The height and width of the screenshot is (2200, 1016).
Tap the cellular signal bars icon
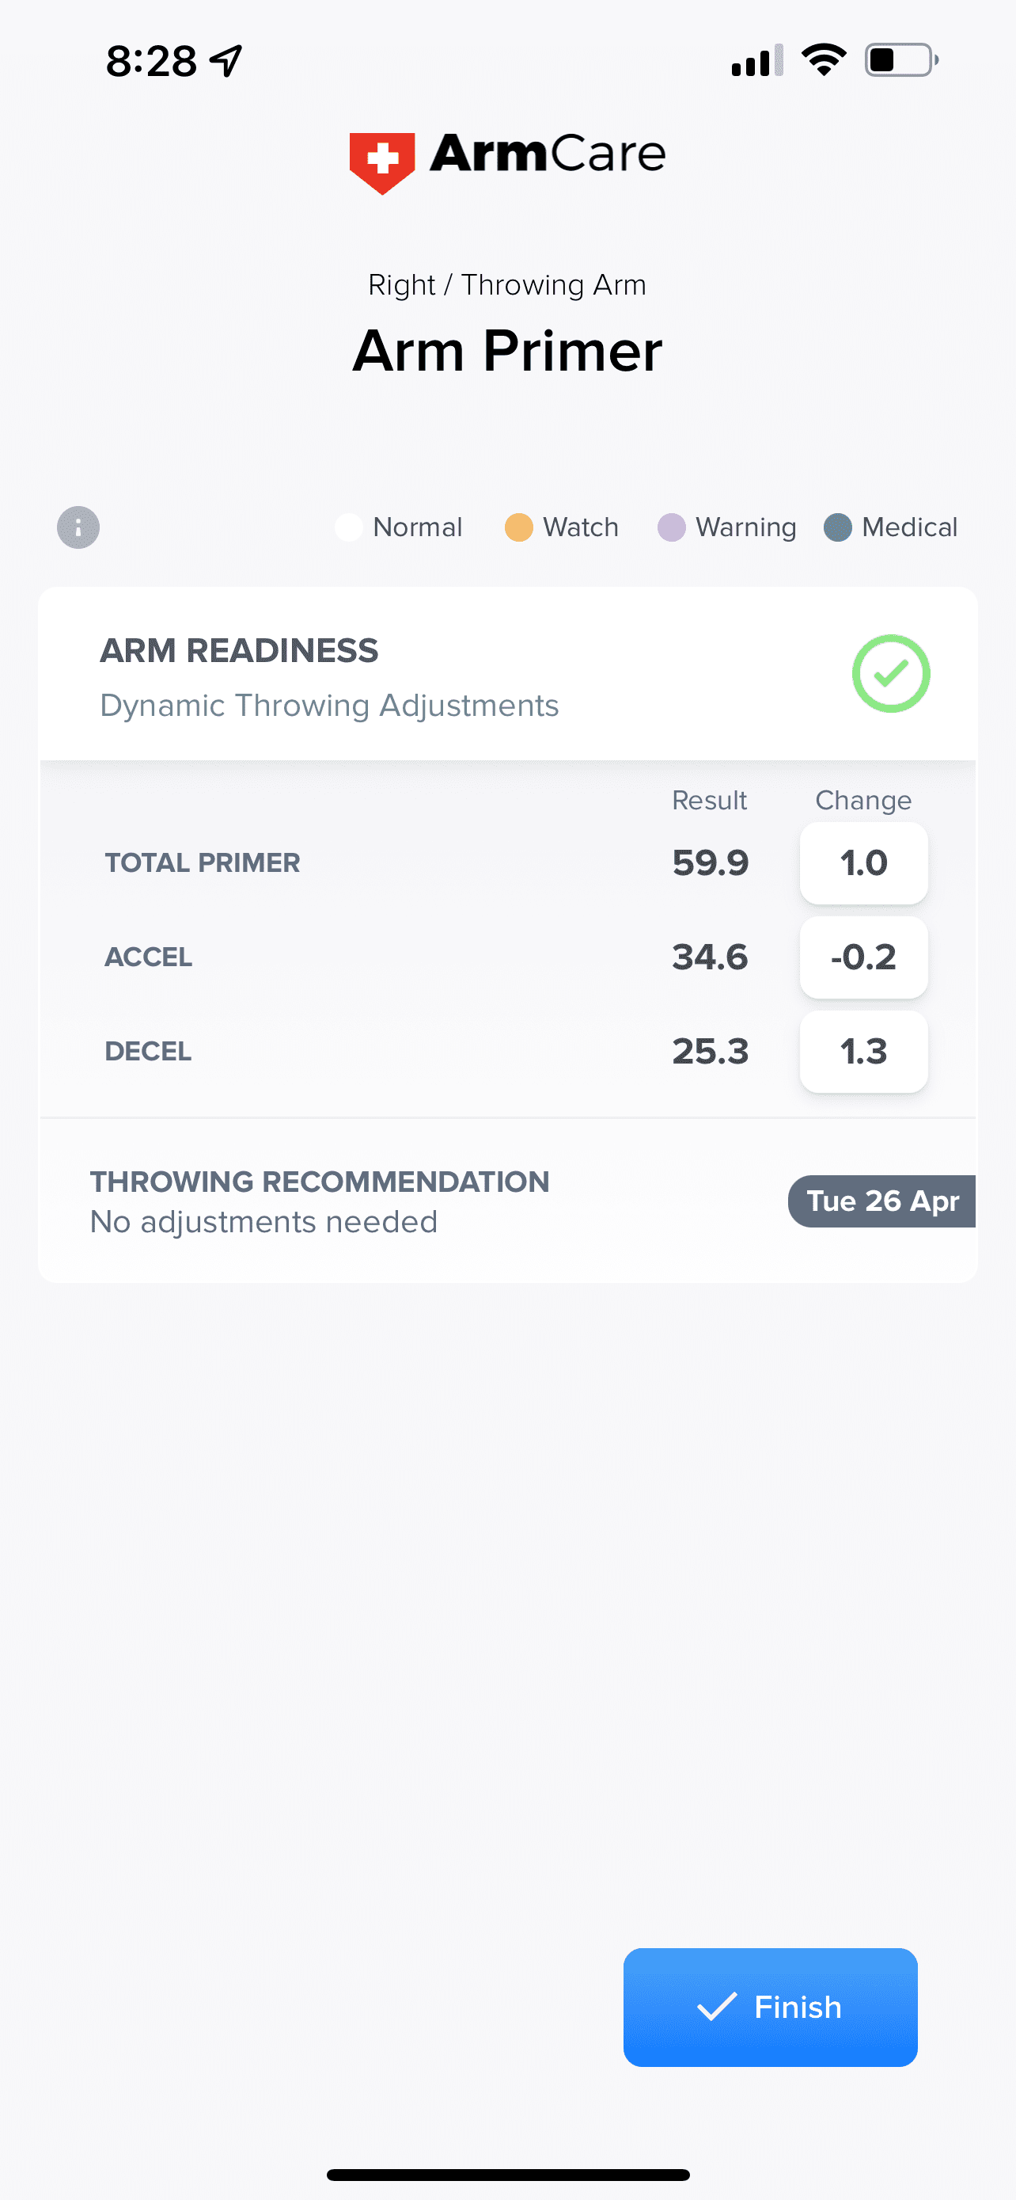tap(756, 61)
